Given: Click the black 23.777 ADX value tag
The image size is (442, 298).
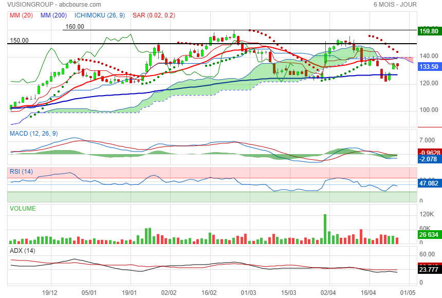Looking at the screenshot, I should click(429, 270).
